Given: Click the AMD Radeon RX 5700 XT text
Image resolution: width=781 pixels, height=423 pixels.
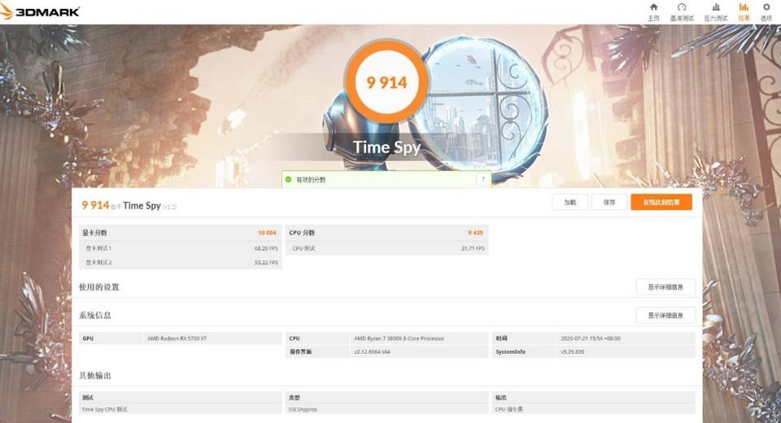Looking at the screenshot, I should [x=177, y=338].
